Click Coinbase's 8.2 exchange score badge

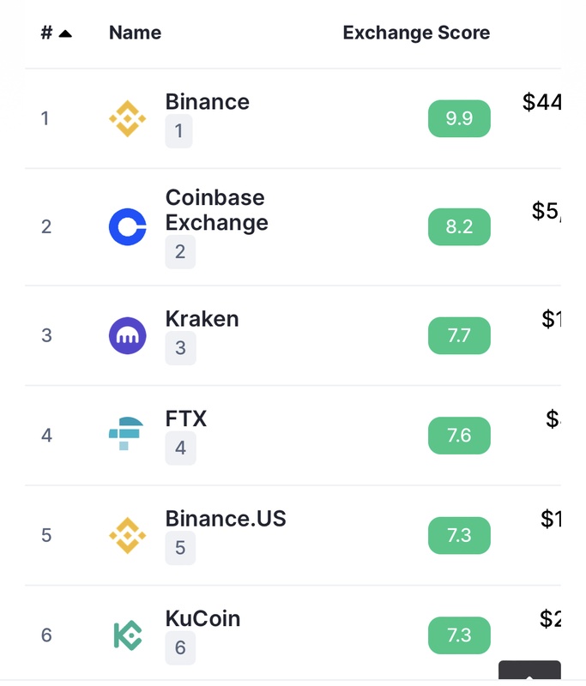[x=459, y=226]
